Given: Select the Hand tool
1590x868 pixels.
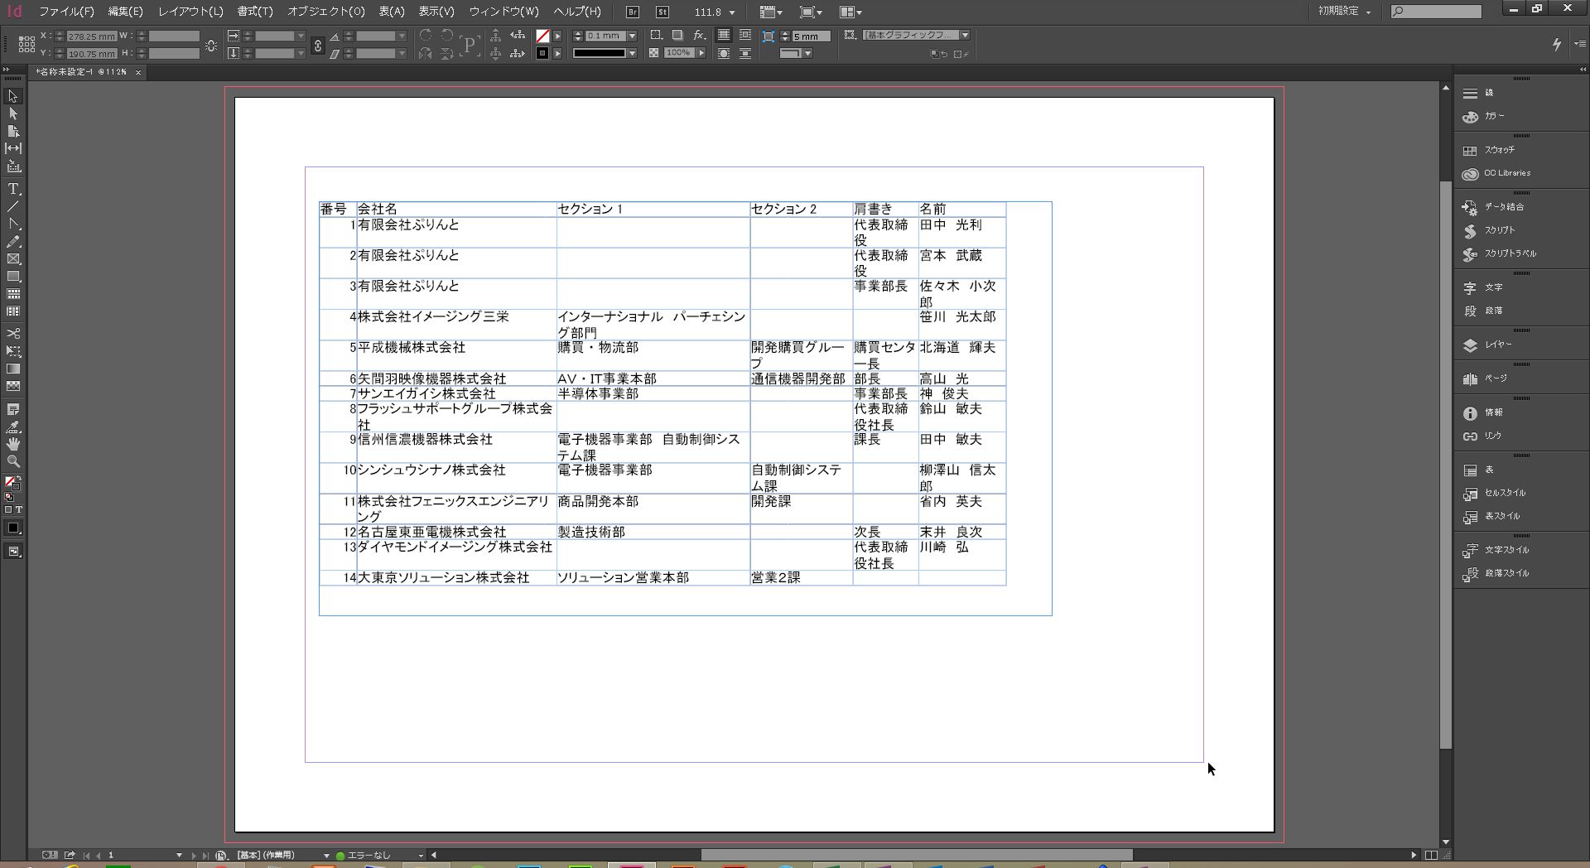Looking at the screenshot, I should click(x=13, y=444).
